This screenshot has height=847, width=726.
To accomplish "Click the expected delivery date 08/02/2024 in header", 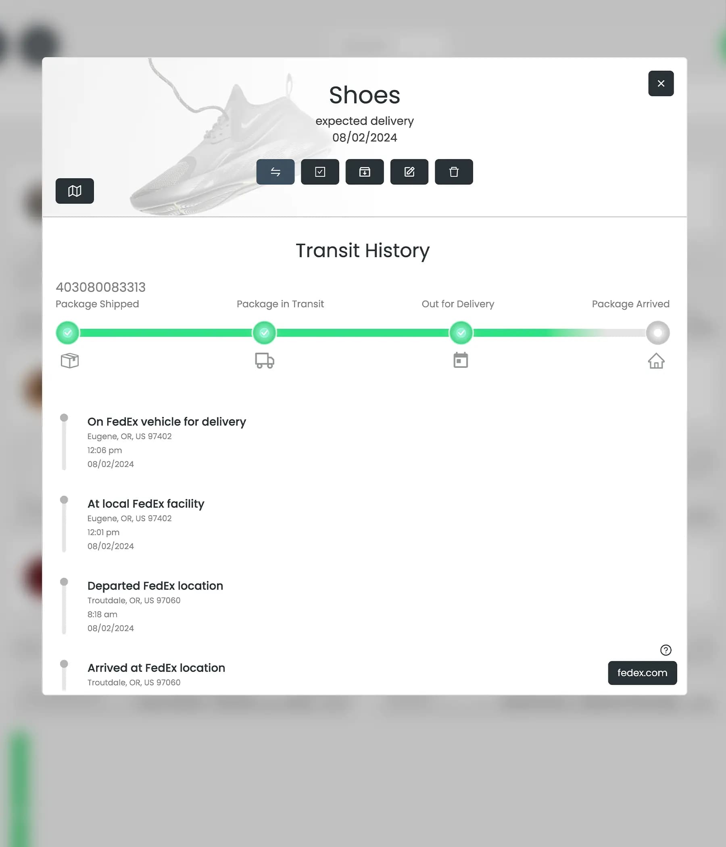I will tap(365, 138).
